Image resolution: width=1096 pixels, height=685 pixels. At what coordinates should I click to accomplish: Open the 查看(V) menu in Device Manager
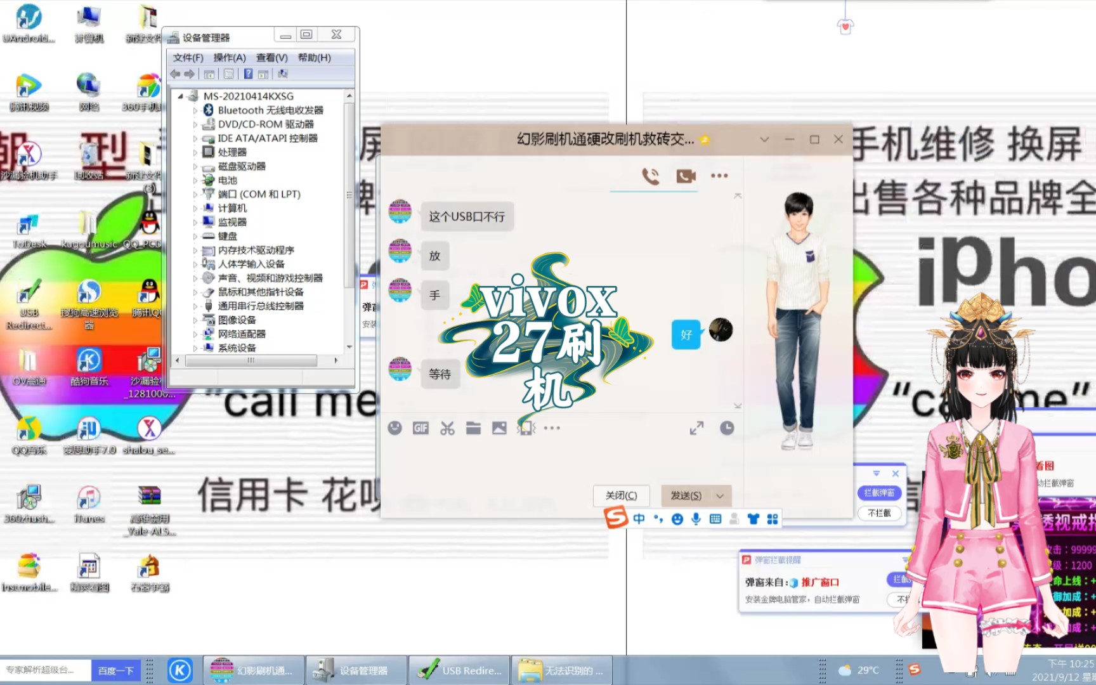click(272, 58)
